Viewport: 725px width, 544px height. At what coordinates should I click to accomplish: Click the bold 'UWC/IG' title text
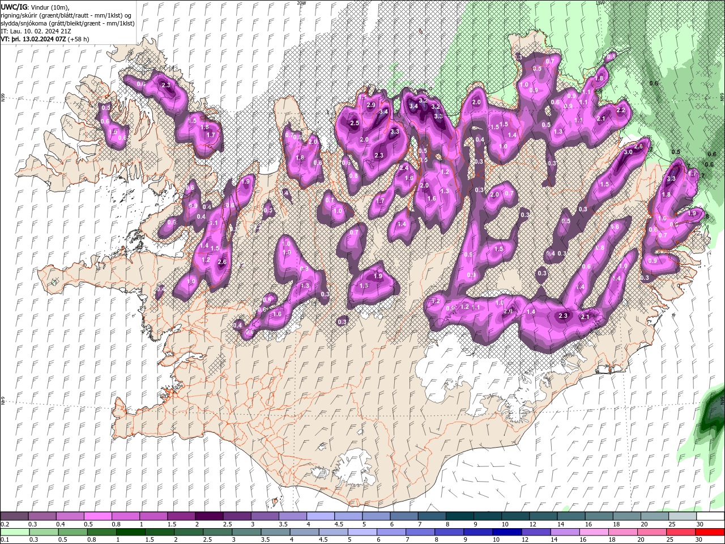[x=13, y=7]
